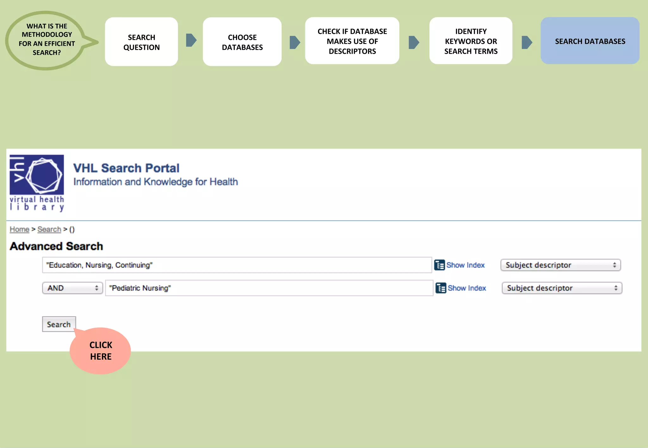Click Information and Knowledge for Health subtitle
648x448 pixels.
point(156,182)
